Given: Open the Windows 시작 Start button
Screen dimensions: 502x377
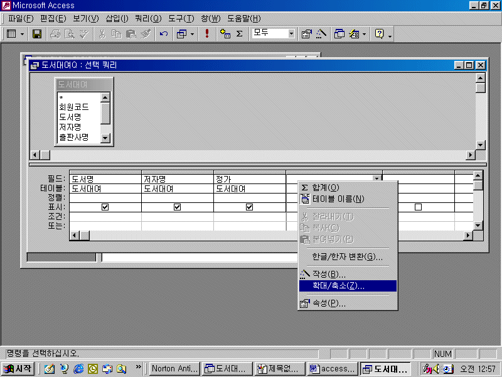Looking at the screenshot, I should (x=18, y=369).
